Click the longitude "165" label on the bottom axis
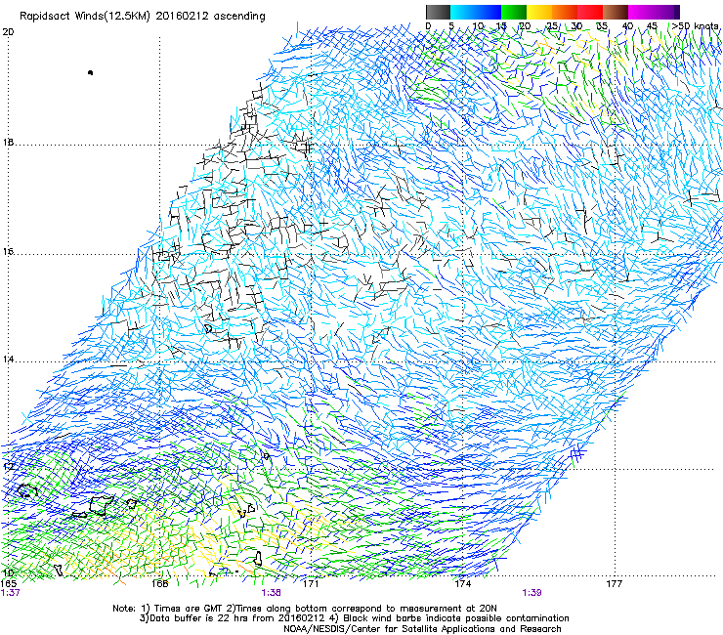Viewport: 723px width, 635px height. coord(9,584)
